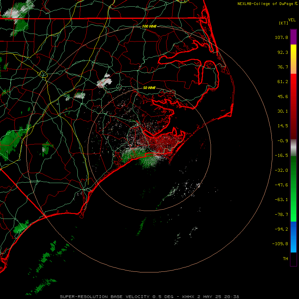
Task: Select the 92.3 velocity scale value
Action: [283, 52]
